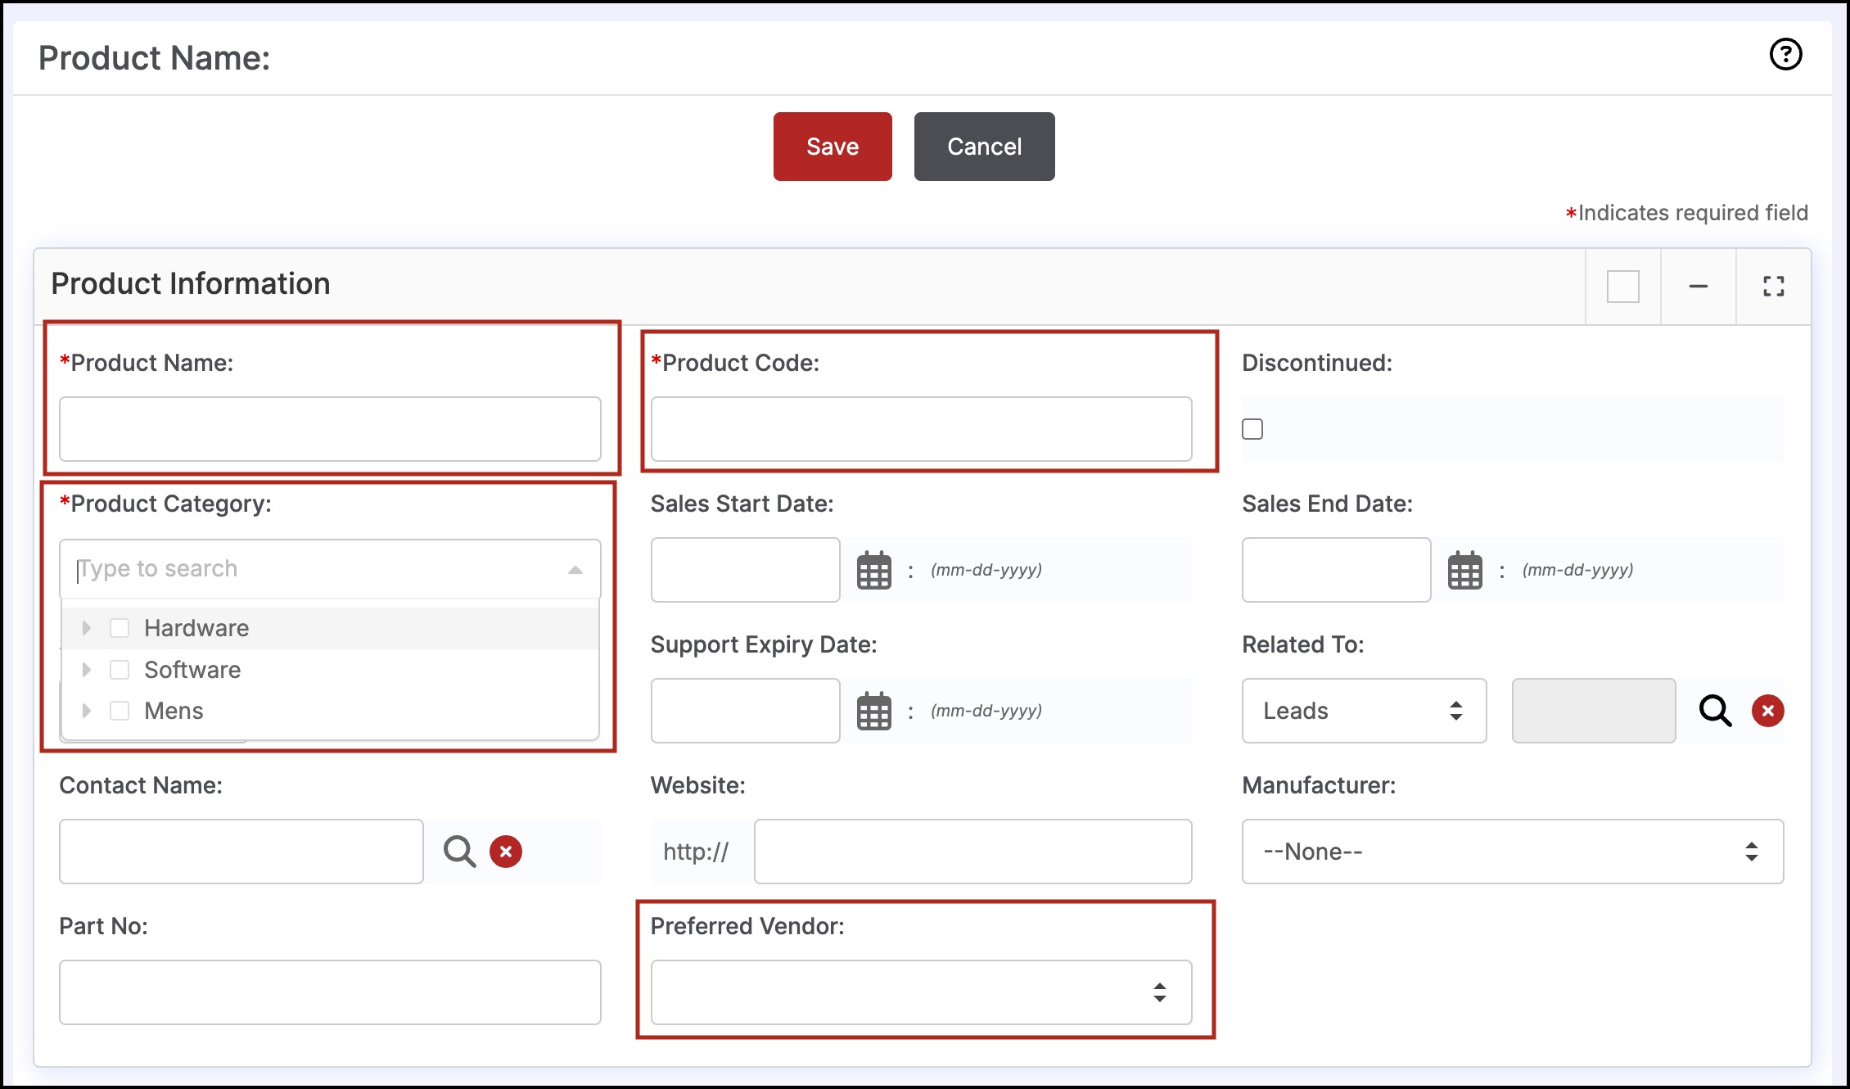Select the Mens label in category list
This screenshot has width=1850, height=1089.
click(174, 711)
